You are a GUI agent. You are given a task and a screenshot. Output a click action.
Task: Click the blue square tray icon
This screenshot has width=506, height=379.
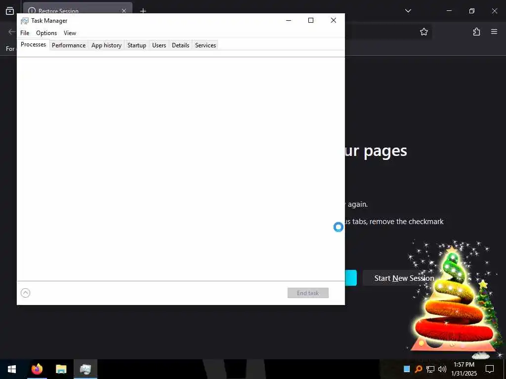click(407, 369)
